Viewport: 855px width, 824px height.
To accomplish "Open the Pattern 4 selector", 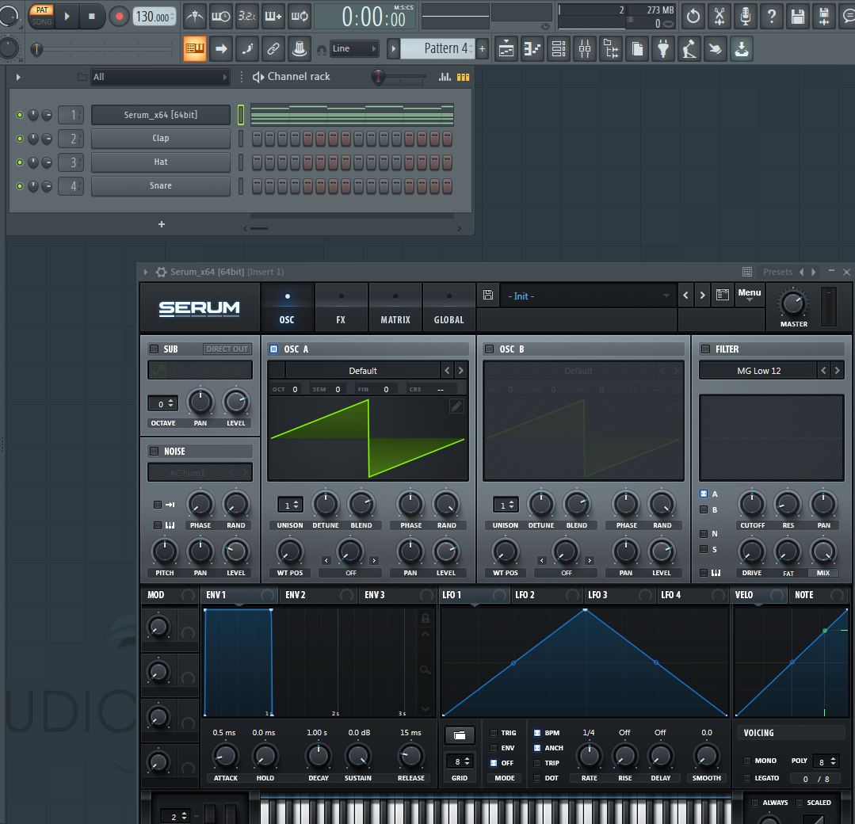I will point(438,48).
